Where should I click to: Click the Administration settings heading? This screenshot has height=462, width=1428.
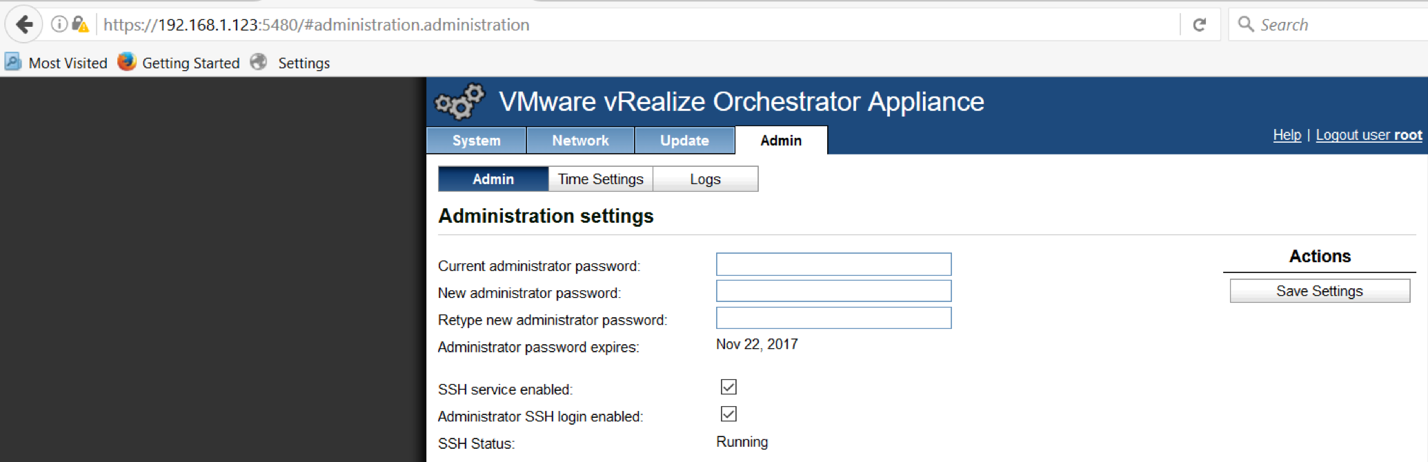coord(546,216)
